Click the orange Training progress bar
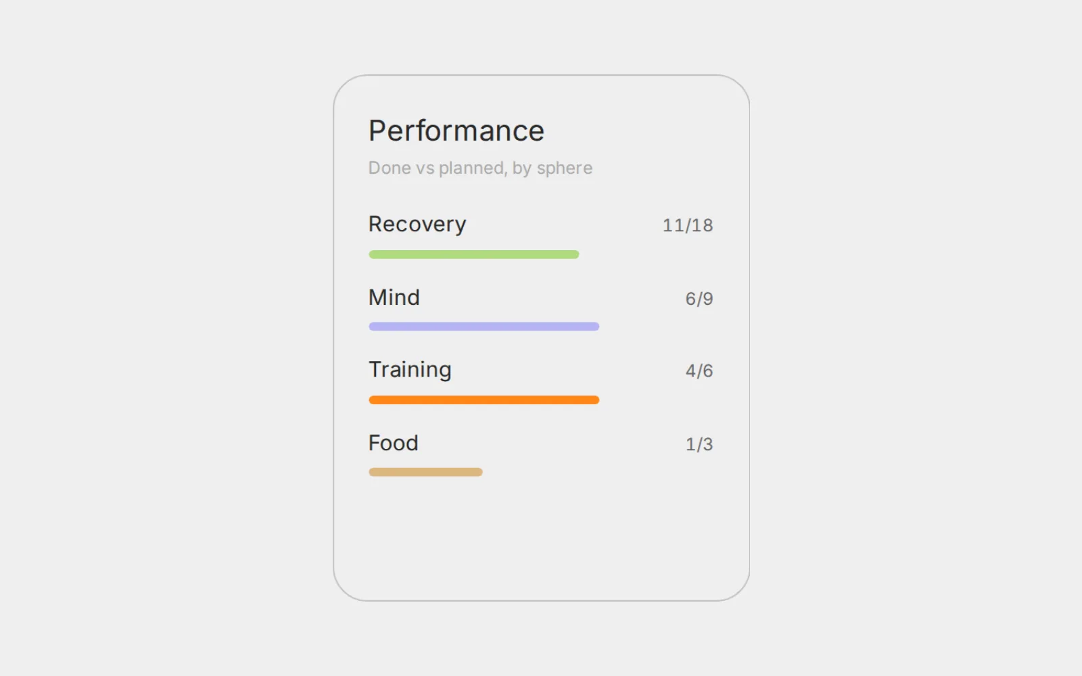This screenshot has height=676, width=1082. click(x=484, y=400)
